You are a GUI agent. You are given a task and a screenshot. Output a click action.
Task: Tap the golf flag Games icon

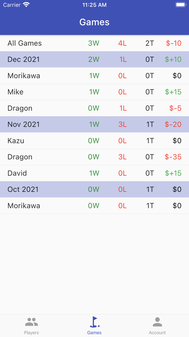tap(94, 322)
